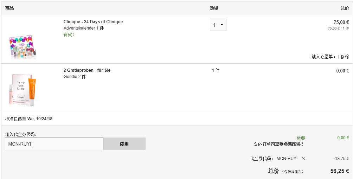Open the Clinique - 24 Days of Clinique product link
Image resolution: width=353 pixels, height=179 pixels.
[93, 22]
